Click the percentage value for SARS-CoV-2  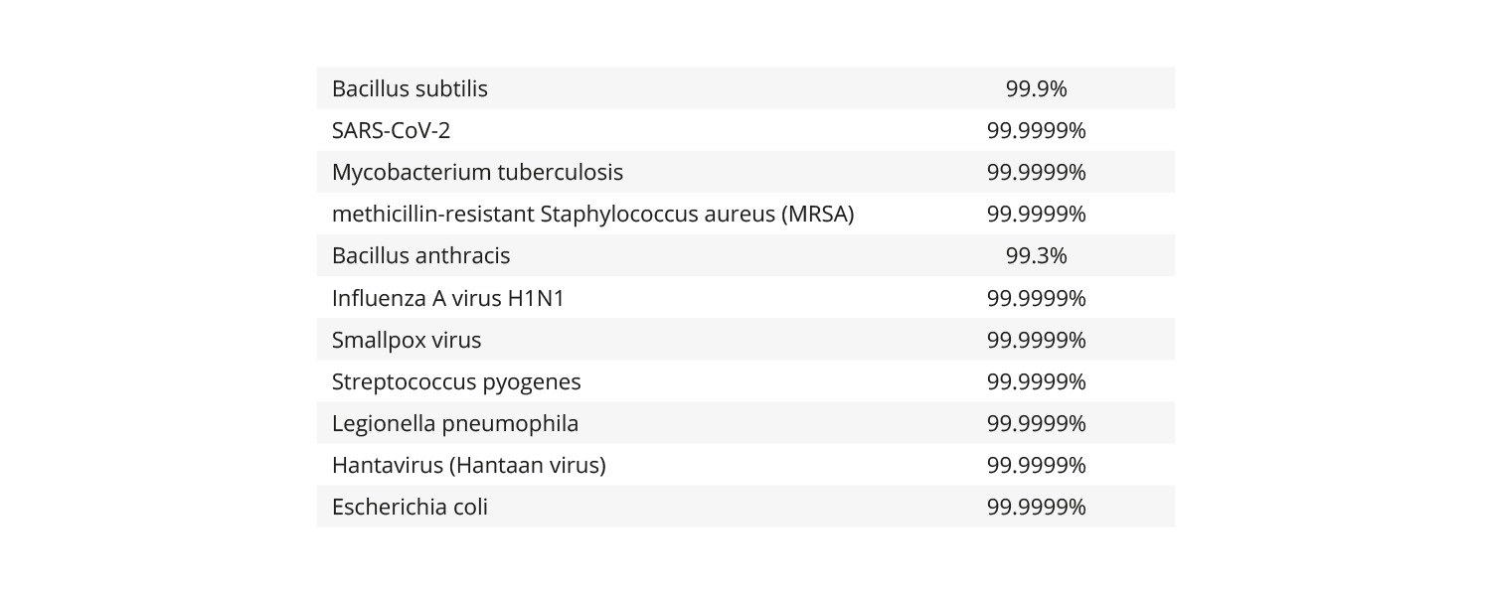(1036, 130)
